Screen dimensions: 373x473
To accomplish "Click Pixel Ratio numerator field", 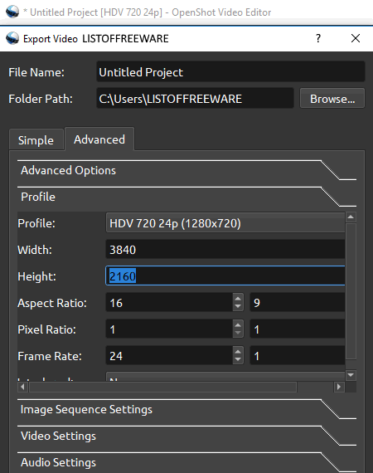I will [169, 329].
